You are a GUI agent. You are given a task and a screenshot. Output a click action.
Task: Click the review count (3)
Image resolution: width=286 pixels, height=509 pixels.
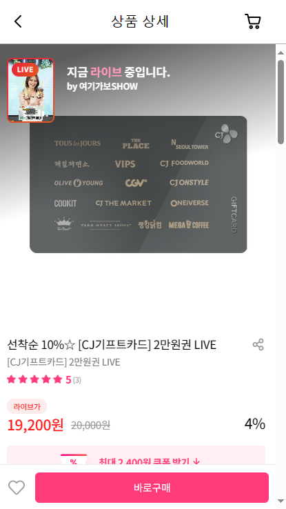(77, 380)
